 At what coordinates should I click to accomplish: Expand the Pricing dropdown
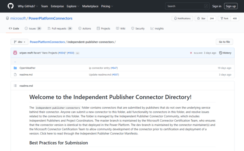tap(107, 6)
